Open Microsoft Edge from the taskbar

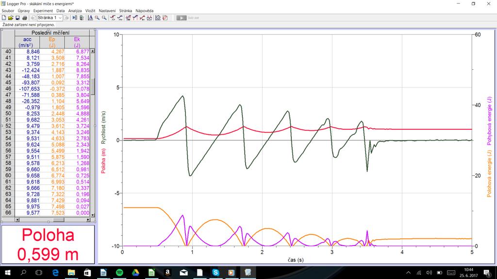55,272
